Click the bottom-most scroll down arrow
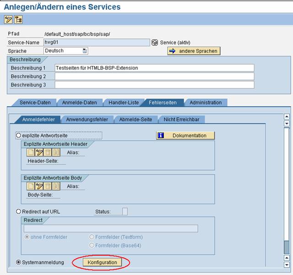293x275 pixels. (287, 264)
